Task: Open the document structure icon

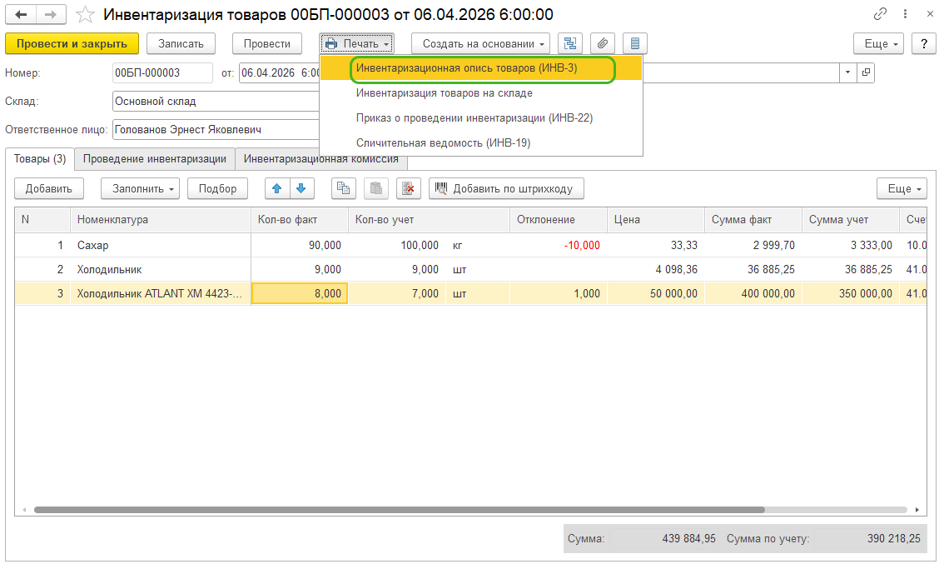Action: tap(569, 43)
